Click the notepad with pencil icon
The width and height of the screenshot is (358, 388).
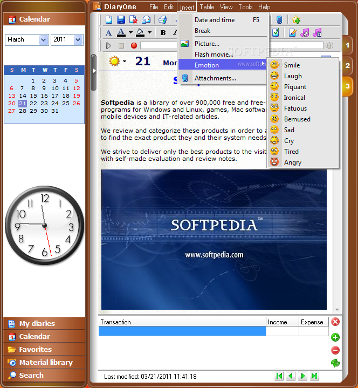coord(292,32)
